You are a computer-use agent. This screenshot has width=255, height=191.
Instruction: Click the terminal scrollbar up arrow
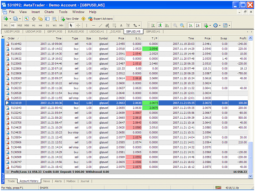[x=251, y=38]
